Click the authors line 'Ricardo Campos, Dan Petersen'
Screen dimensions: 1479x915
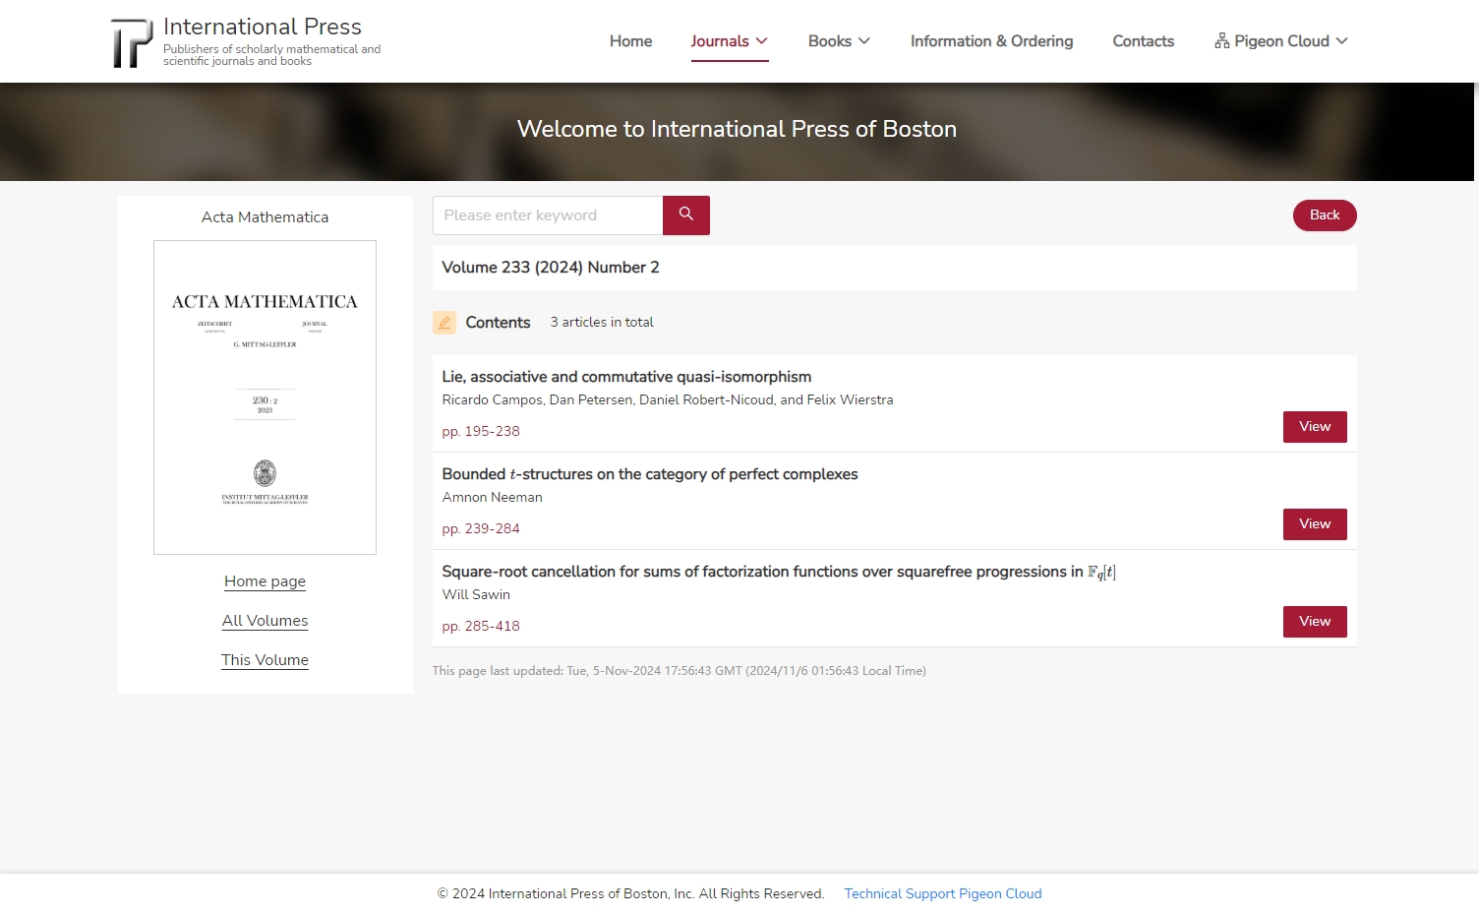coord(668,399)
